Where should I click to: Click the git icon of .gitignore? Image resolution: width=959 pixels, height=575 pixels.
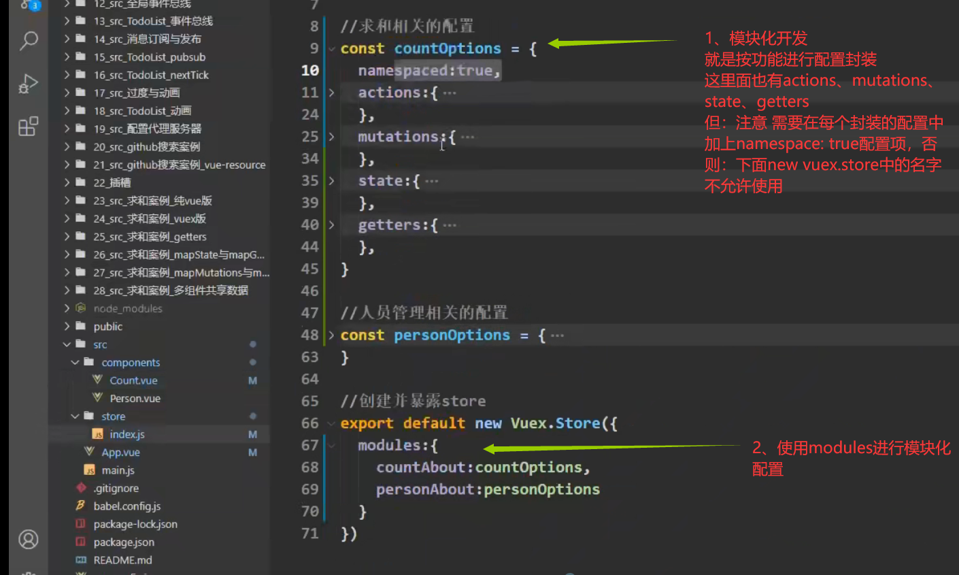tap(81, 487)
